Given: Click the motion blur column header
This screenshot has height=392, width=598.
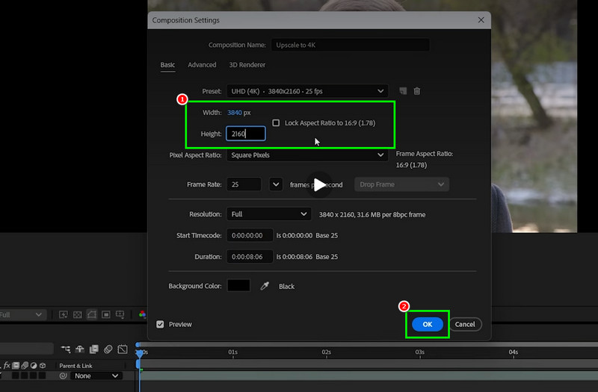Looking at the screenshot, I should 25,365.
